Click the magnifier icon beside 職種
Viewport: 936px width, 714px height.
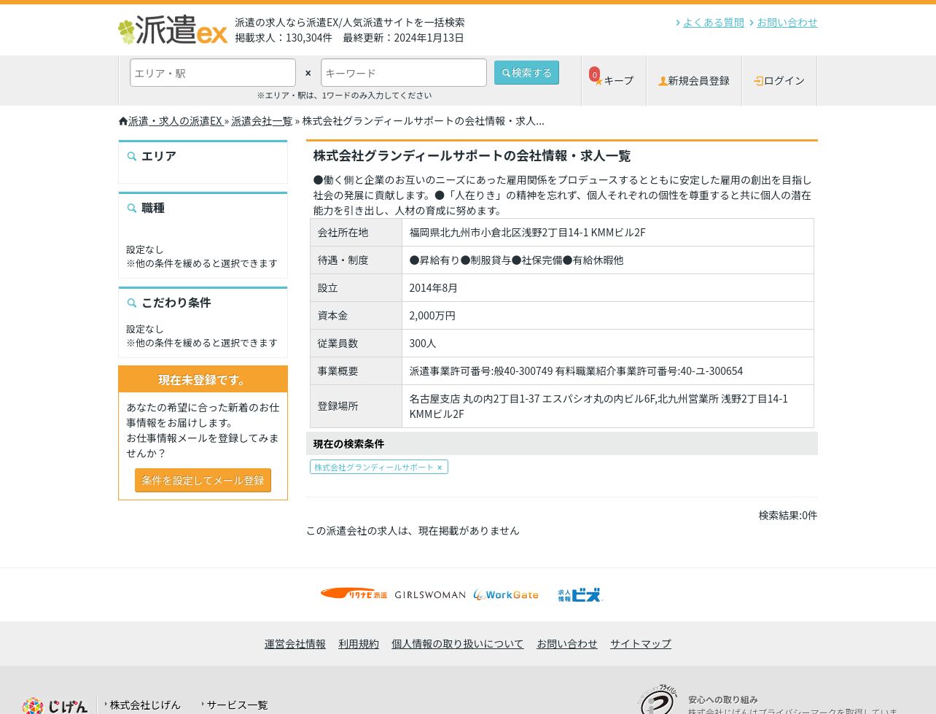pos(132,208)
